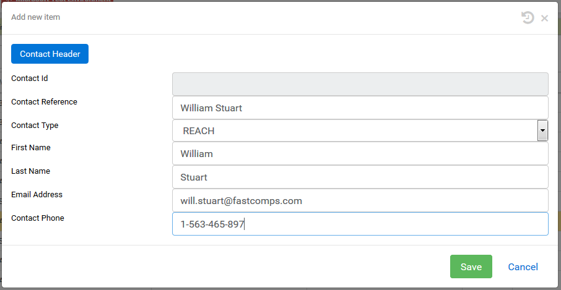Viewport: 561px width, 290px height.
Task: Click the Contact Reference input field
Action: (360, 108)
